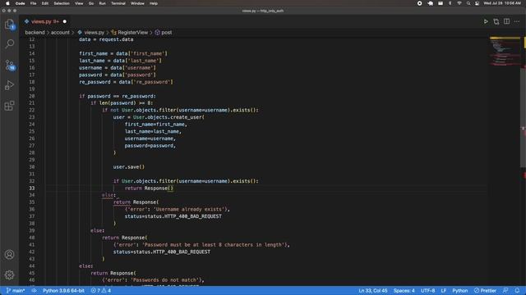
Task: Click the code minimap
Action: click(x=505, y=51)
